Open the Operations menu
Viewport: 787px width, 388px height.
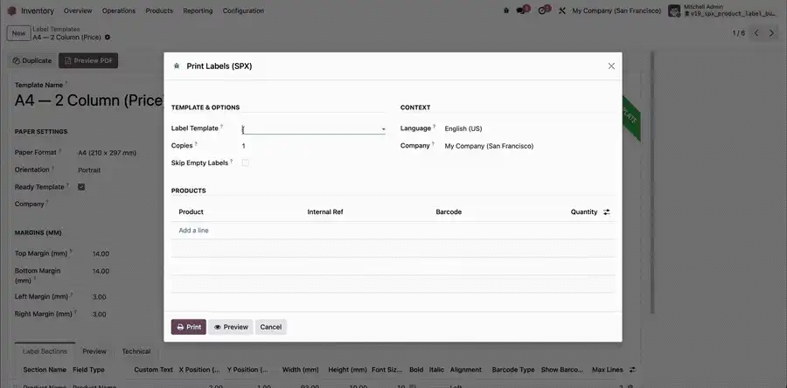[118, 10]
